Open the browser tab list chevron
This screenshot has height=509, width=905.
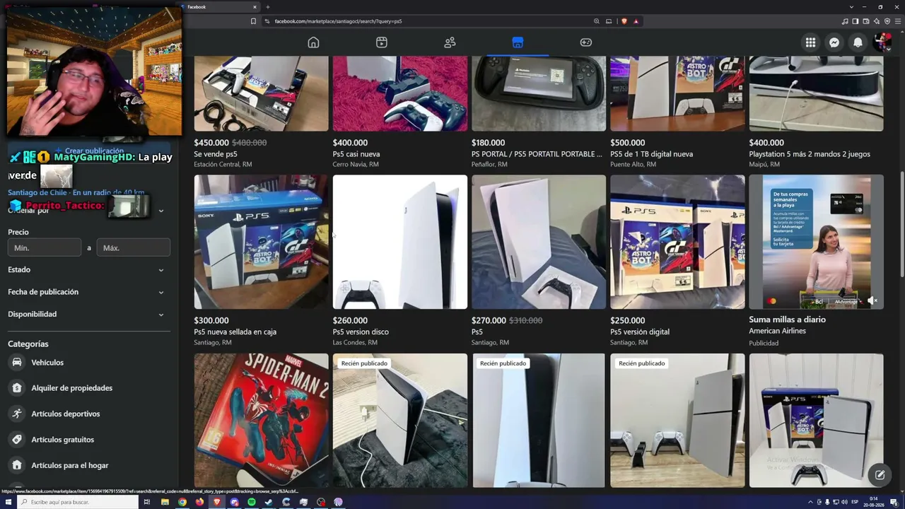coord(851,7)
